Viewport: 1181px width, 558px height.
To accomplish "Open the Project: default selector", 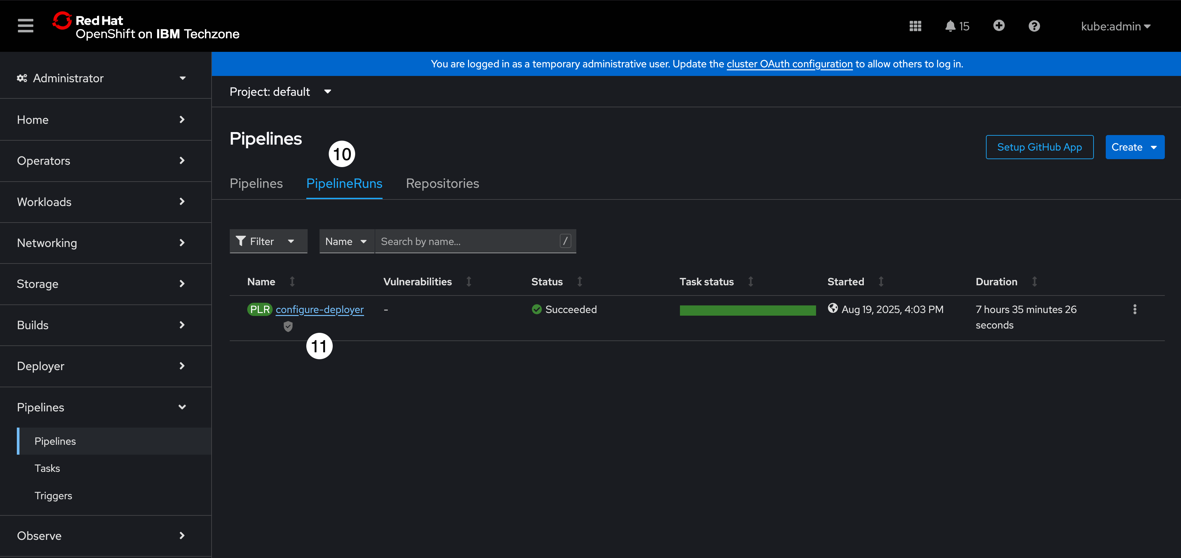I will 280,92.
